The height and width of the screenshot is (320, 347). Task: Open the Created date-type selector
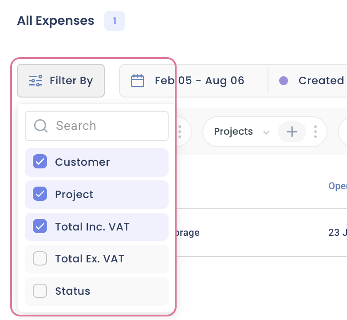321,81
